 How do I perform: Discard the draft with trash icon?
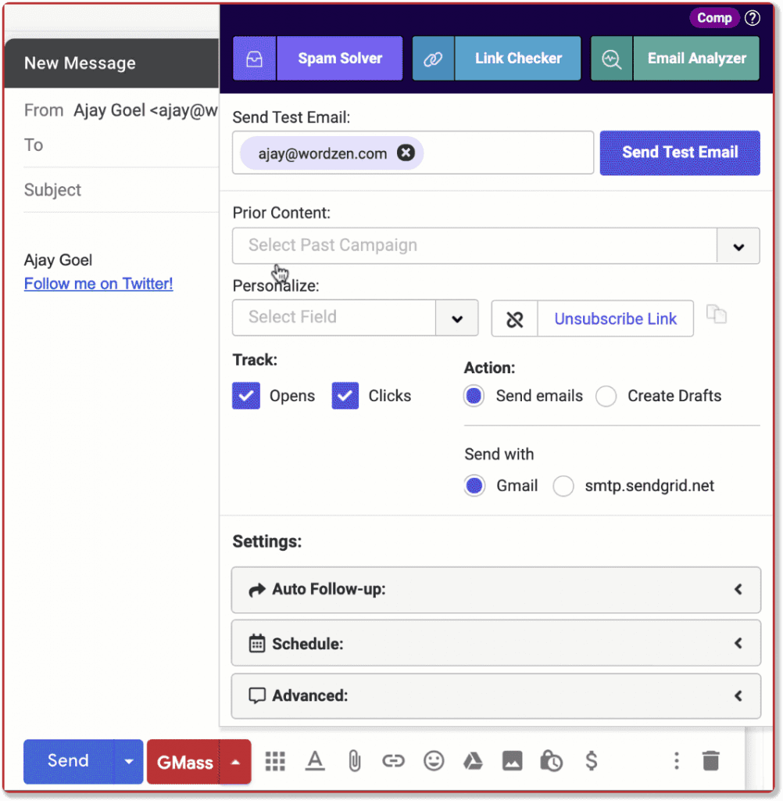[710, 761]
